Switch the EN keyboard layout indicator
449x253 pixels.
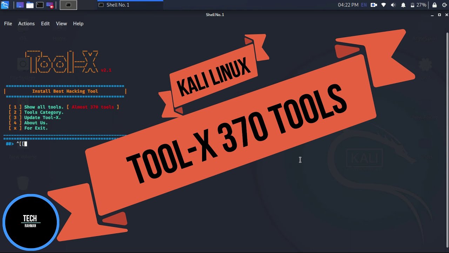364,5
